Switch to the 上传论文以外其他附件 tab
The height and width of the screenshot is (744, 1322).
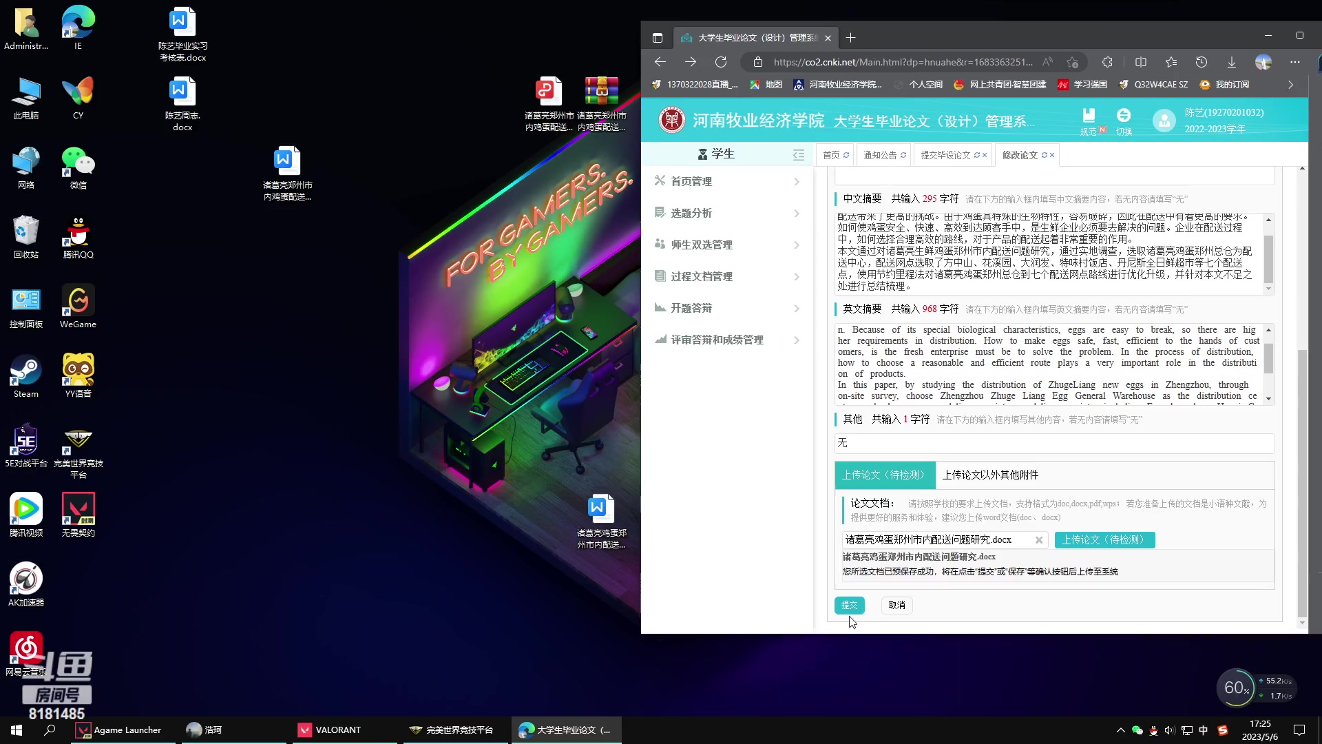click(x=990, y=475)
